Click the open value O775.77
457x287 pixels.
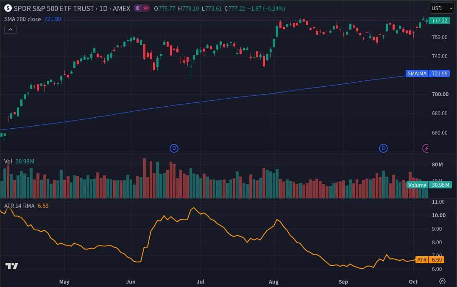(164, 8)
